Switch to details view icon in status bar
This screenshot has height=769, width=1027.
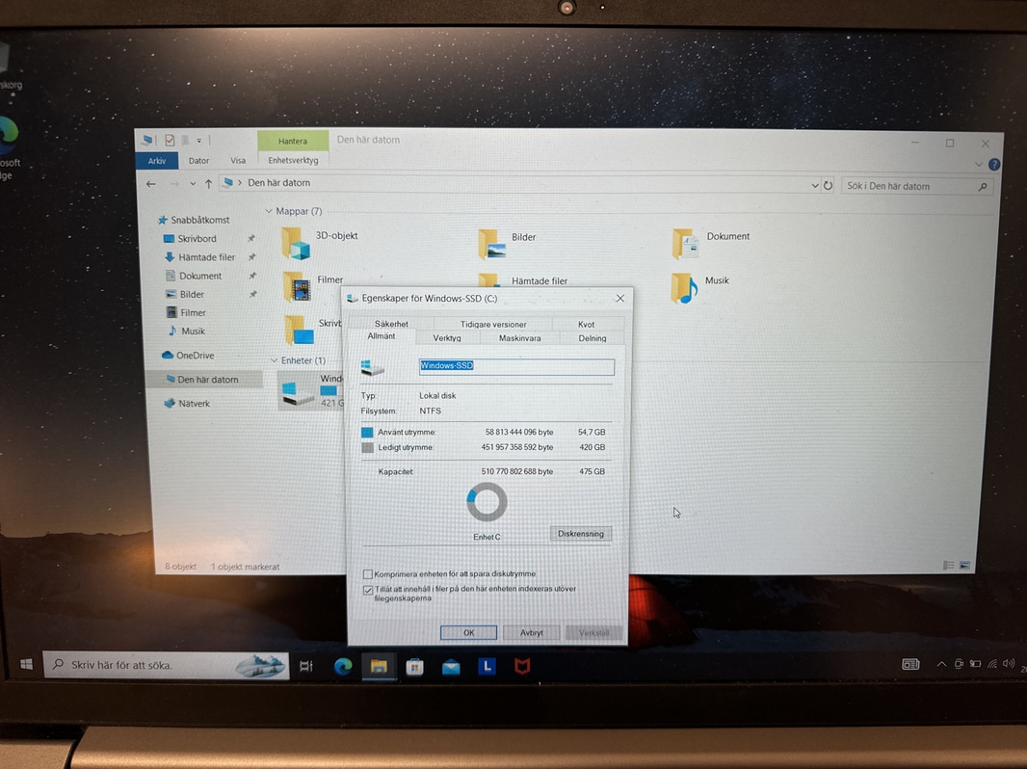948,566
